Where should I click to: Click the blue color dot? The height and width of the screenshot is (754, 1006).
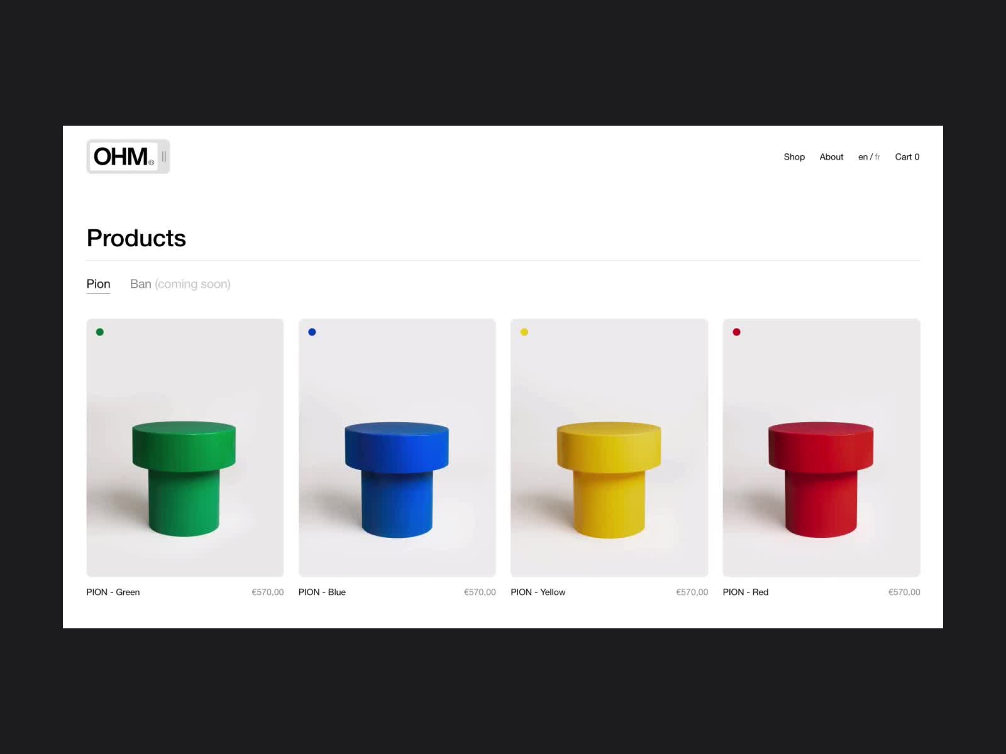tap(312, 332)
